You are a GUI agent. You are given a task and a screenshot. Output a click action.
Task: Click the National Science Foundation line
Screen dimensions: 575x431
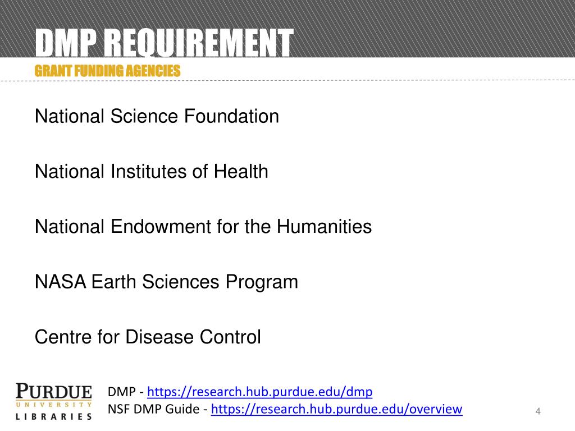[157, 117]
